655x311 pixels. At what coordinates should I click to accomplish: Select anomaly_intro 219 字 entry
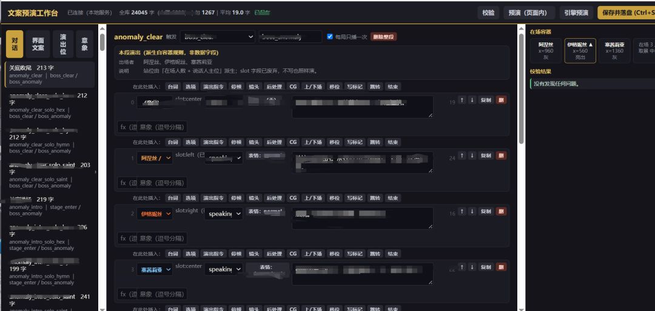click(50, 206)
